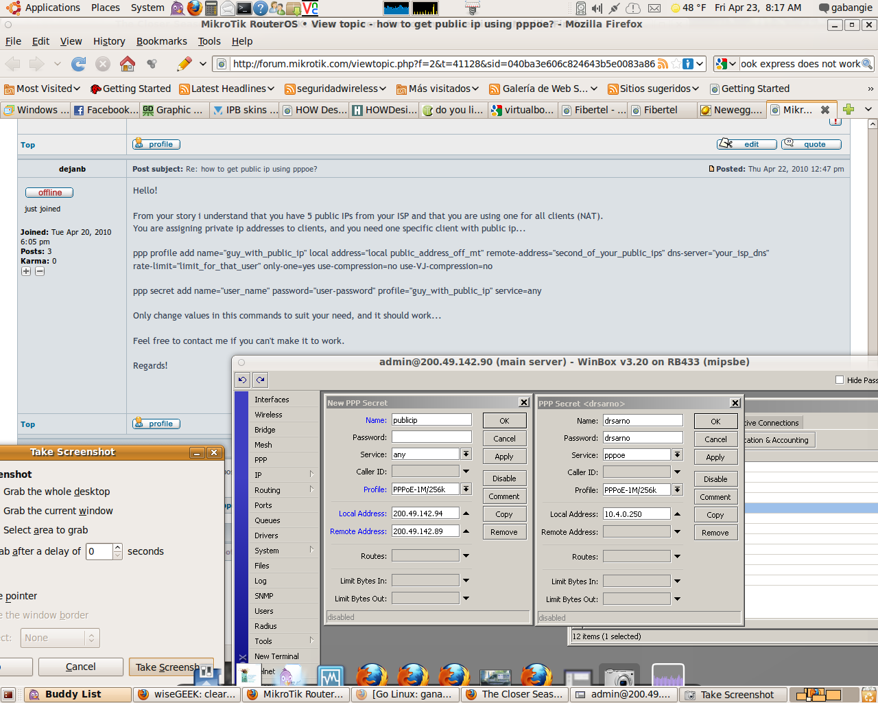Click inside the Password field of New PPP Secret

click(x=431, y=437)
